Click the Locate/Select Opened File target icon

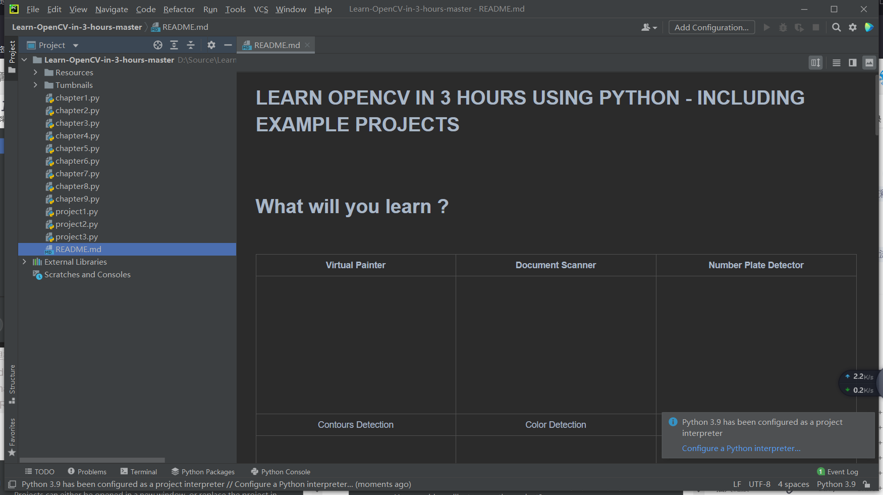(x=158, y=45)
